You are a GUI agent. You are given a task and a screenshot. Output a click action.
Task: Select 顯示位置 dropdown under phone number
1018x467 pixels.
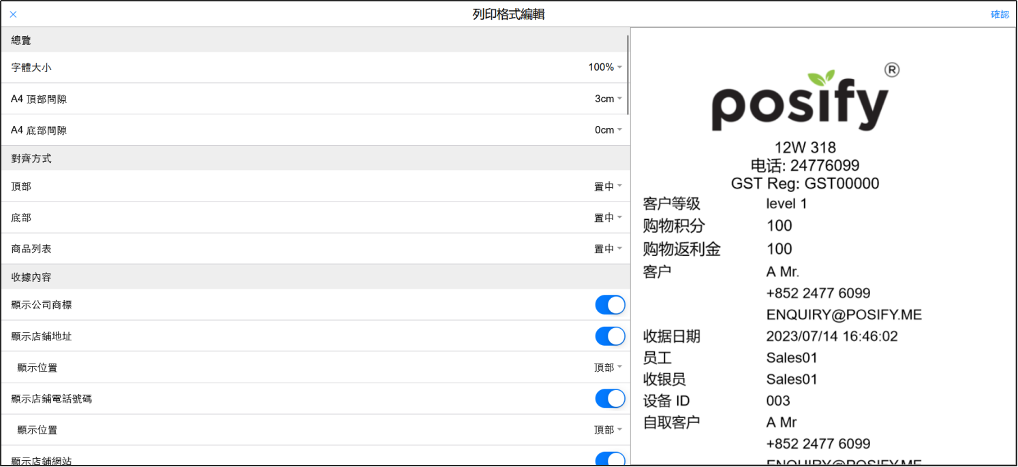coord(608,430)
